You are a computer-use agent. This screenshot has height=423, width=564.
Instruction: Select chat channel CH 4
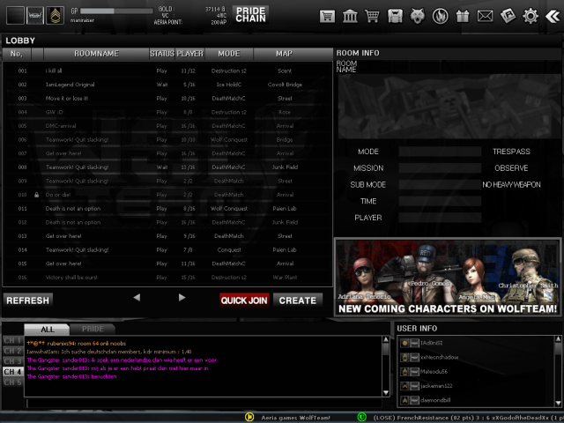point(12,372)
